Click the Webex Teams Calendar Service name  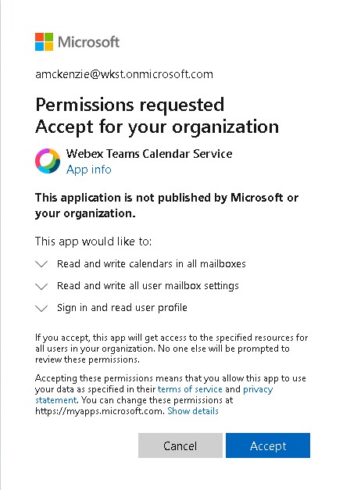pos(149,153)
